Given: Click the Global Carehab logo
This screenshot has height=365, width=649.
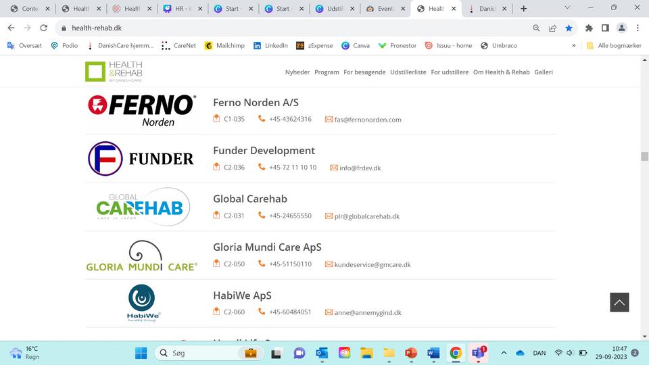Looking at the screenshot, I should click(x=142, y=207).
